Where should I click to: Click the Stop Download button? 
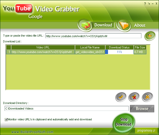click(x=123, y=123)
